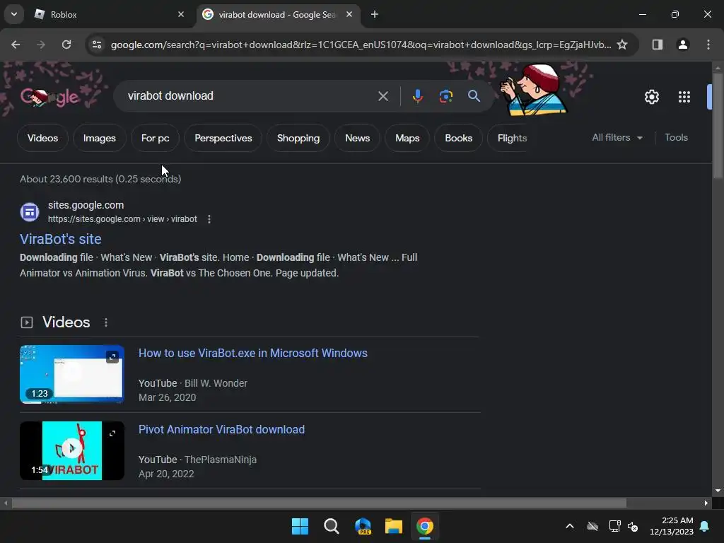Open Chrome three-dot menu

(708, 45)
